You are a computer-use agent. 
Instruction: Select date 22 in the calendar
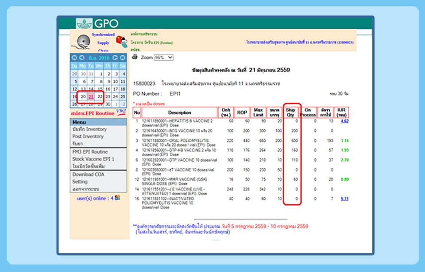point(100,97)
